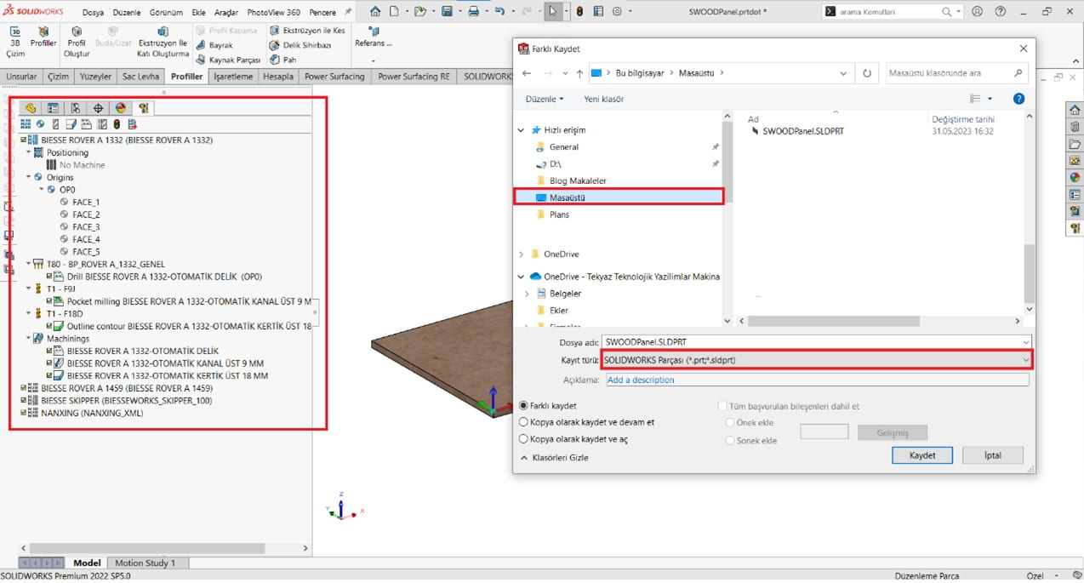Click the Kaynak Parçası tool

228,60
